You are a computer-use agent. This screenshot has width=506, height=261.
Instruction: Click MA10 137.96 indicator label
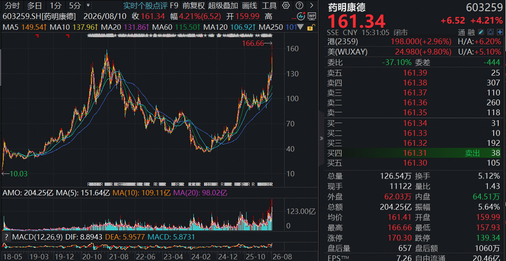(x=74, y=27)
